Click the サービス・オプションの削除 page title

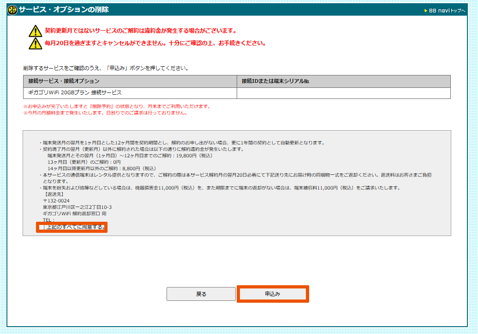[64, 10]
